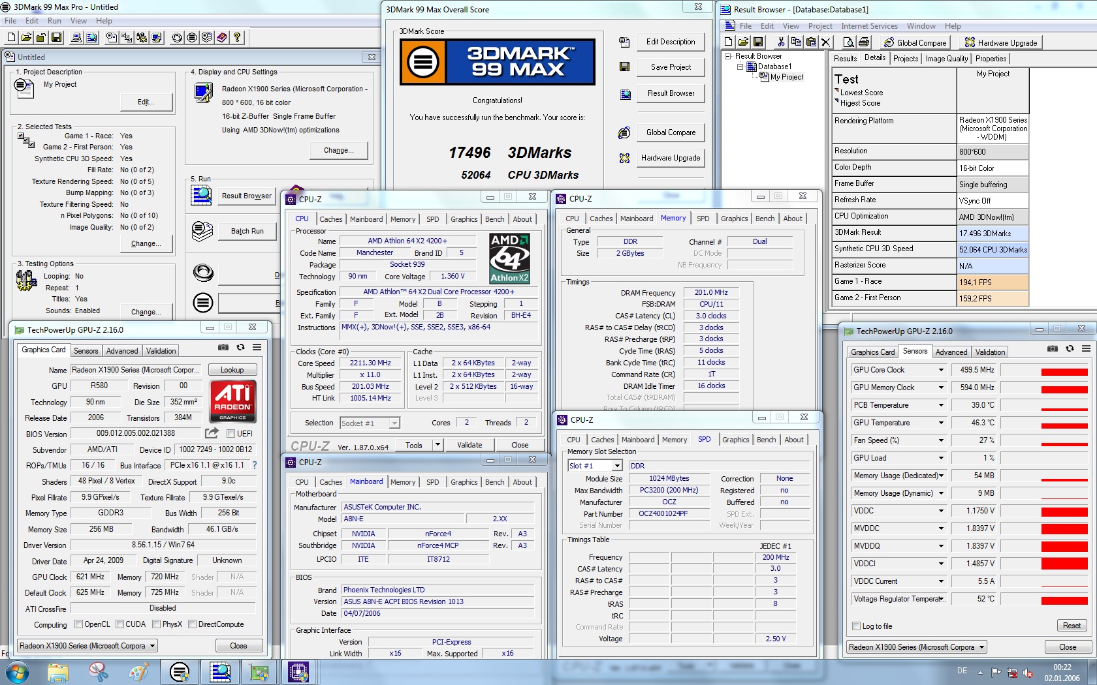Image resolution: width=1097 pixels, height=685 pixels.
Task: Toggle the UEFI checkbox in GPU-Z
Action: coord(231,433)
